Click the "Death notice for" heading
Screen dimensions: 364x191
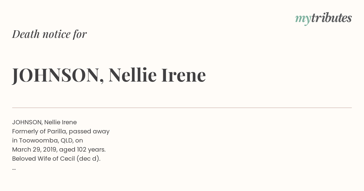(x=49, y=34)
